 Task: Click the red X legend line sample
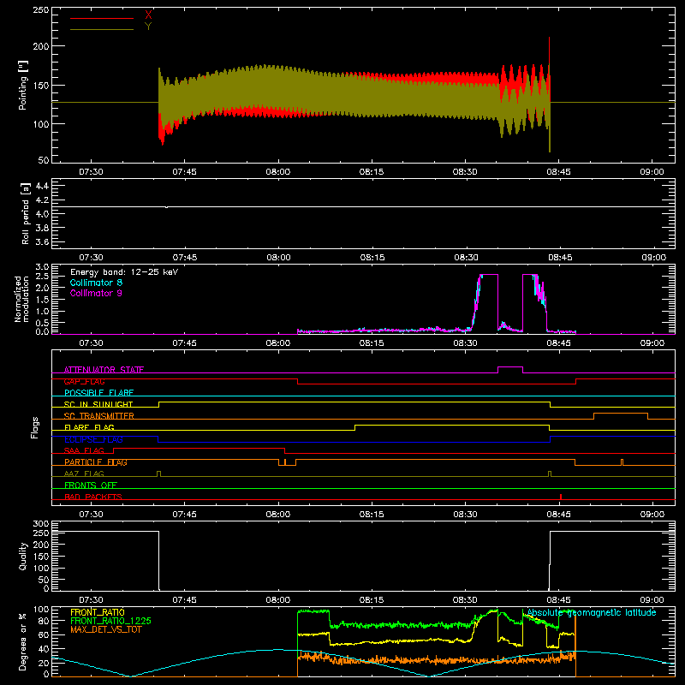tap(102, 18)
